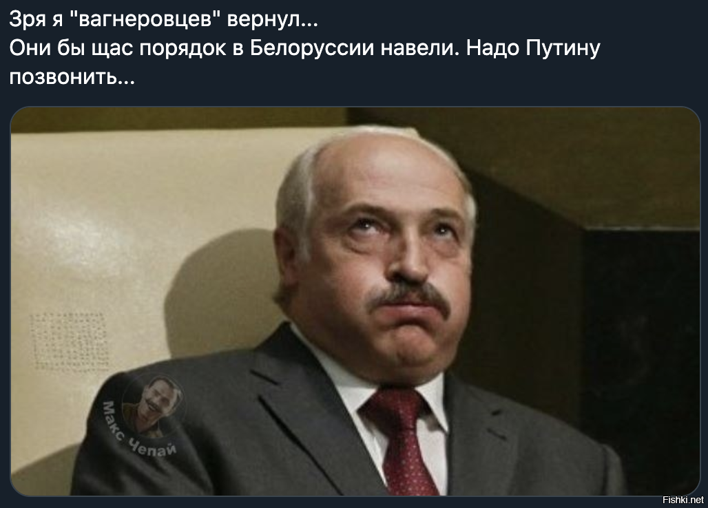Click the dotted grille pattern on the beige wall
This screenshot has height=508, width=708.
tap(69, 341)
